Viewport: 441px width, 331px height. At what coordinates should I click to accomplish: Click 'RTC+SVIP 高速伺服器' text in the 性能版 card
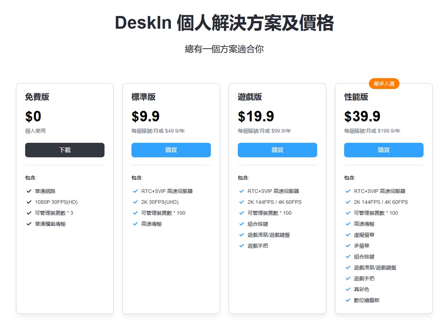click(x=379, y=191)
